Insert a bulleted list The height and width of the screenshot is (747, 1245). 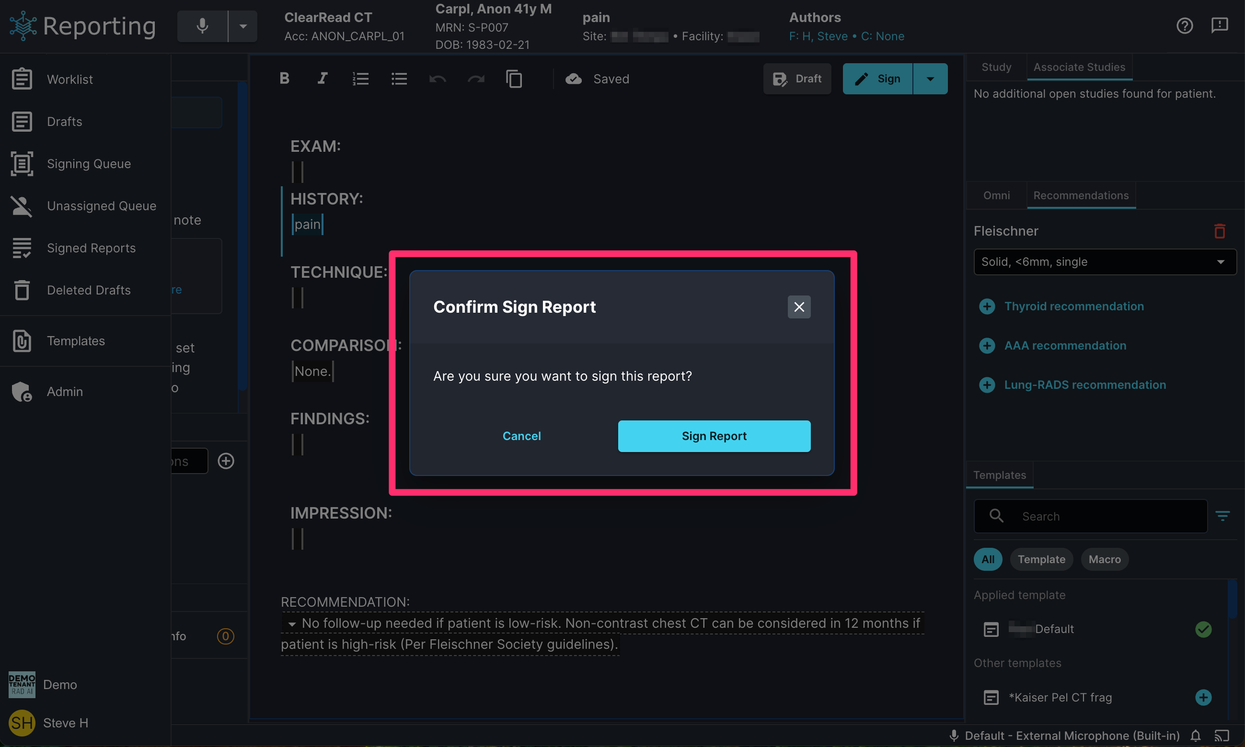point(399,79)
